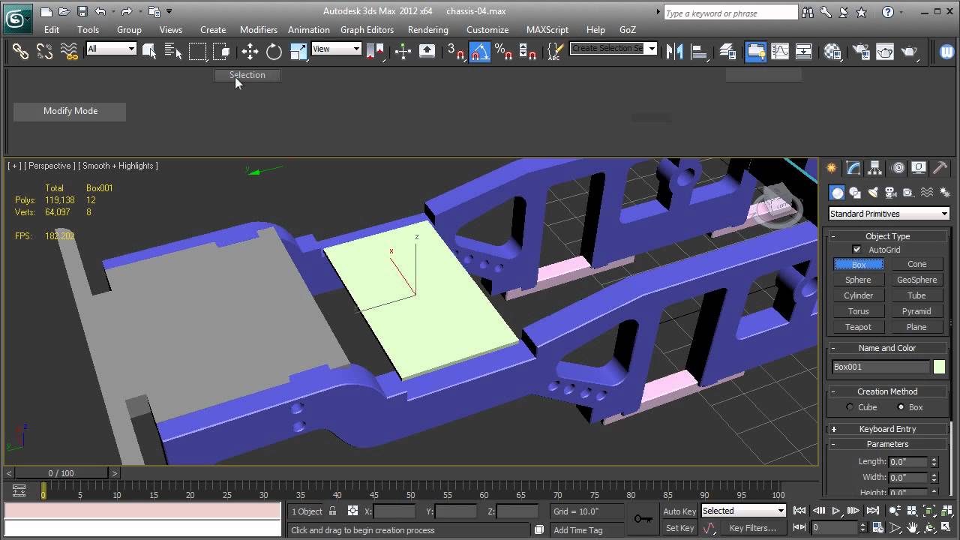960x540 pixels.
Task: Click the Save File icon in title bar
Action: click(82, 11)
